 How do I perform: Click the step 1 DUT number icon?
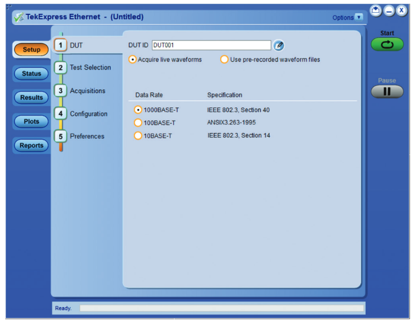pyautogui.click(x=61, y=45)
